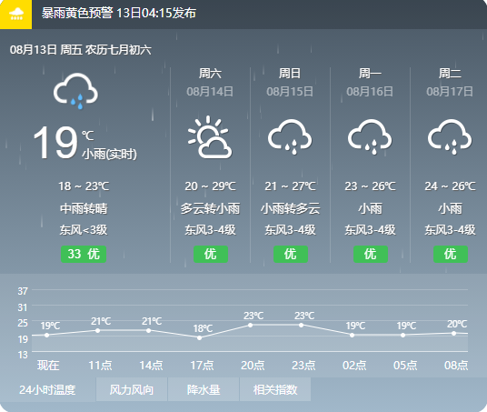The width and height of the screenshot is (487, 412).
Task: Click the 优 badge under 周日
Action: click(291, 254)
